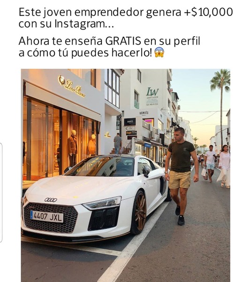
Task: Click the text 'con su Instagram...'
Action: [x=66, y=24]
